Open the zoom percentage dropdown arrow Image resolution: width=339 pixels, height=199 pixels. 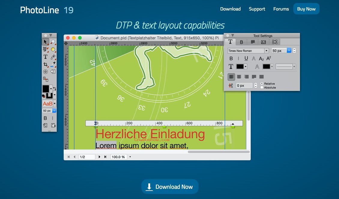pos(130,157)
